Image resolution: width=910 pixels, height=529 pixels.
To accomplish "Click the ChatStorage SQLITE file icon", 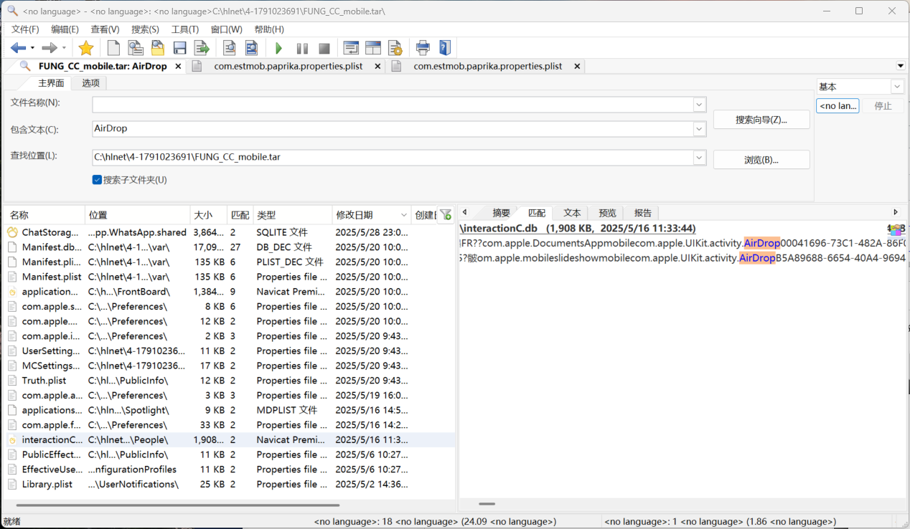I will pyautogui.click(x=12, y=232).
